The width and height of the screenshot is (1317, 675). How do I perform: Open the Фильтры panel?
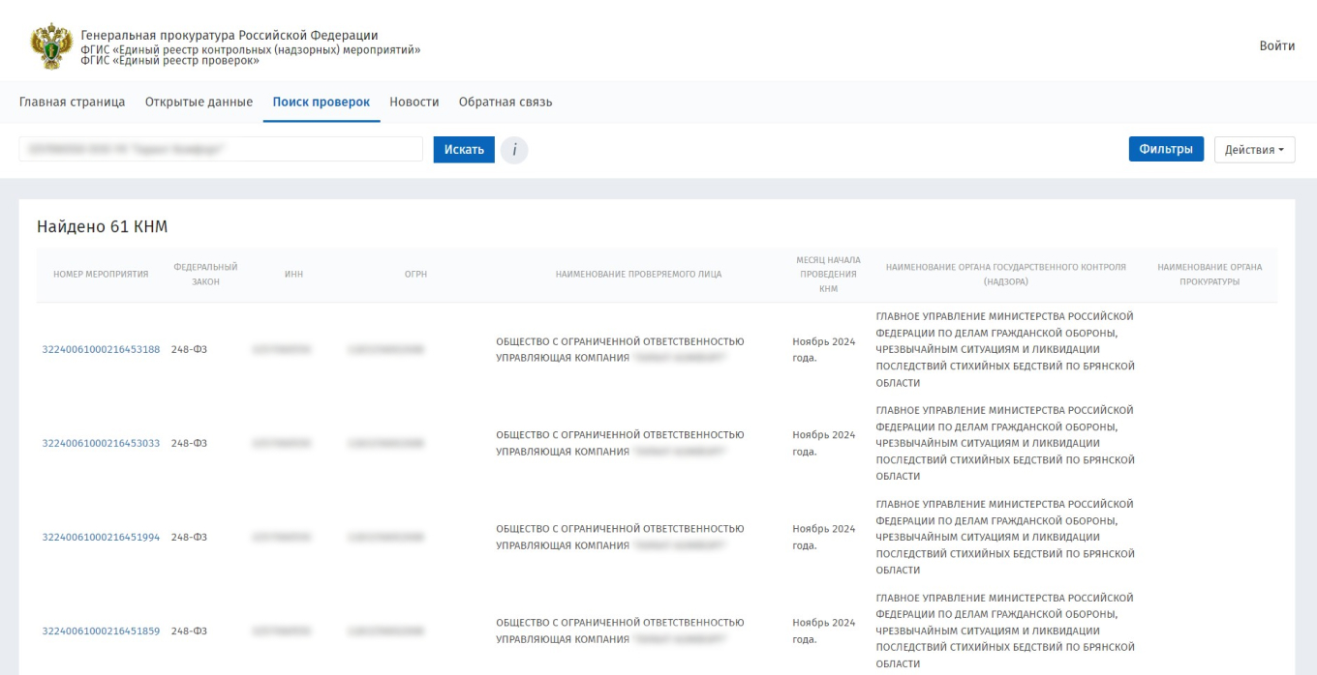tap(1166, 149)
